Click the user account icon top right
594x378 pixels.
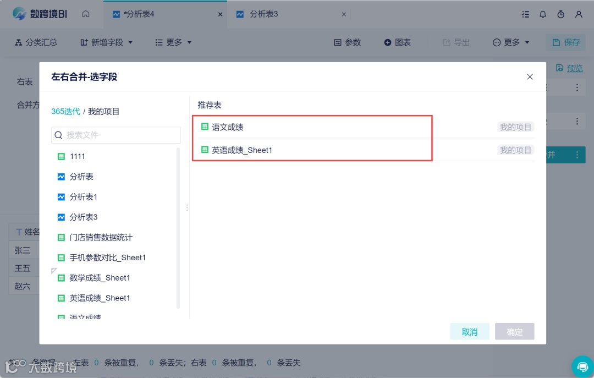pyautogui.click(x=579, y=14)
